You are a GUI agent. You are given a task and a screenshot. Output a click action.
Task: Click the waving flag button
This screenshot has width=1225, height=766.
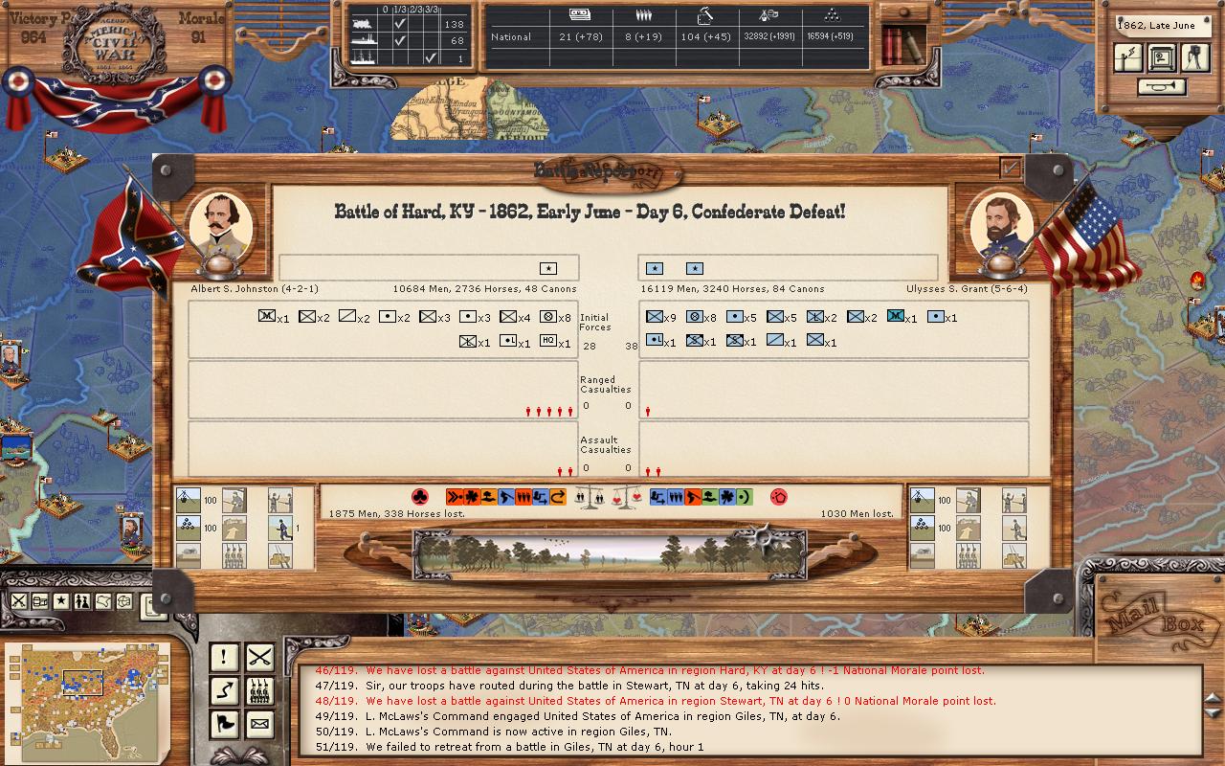pos(224,723)
